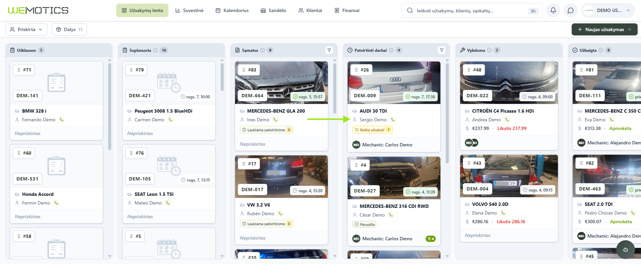Open Audi 30 TDI card photo
Screen dimensions: 641x264
click(x=394, y=83)
